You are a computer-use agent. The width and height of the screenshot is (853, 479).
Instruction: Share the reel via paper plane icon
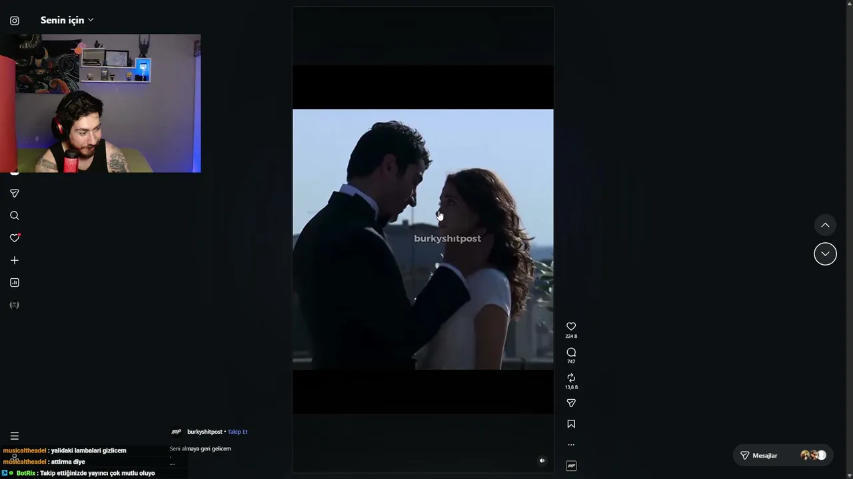pos(571,403)
